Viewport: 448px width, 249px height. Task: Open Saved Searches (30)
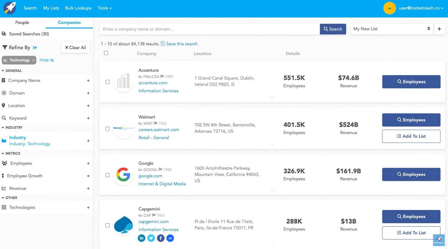(x=29, y=34)
